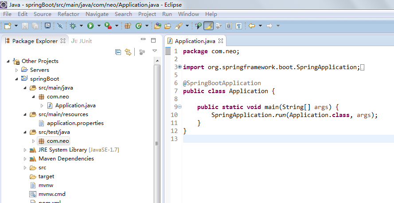Open the Refactor menu
This screenshot has width=394, height=203.
tap(68, 14)
